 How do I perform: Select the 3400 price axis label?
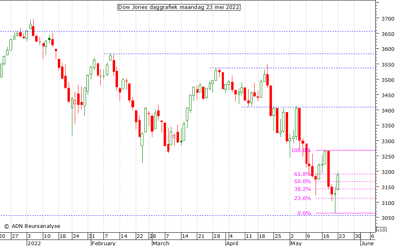(x=388, y=110)
